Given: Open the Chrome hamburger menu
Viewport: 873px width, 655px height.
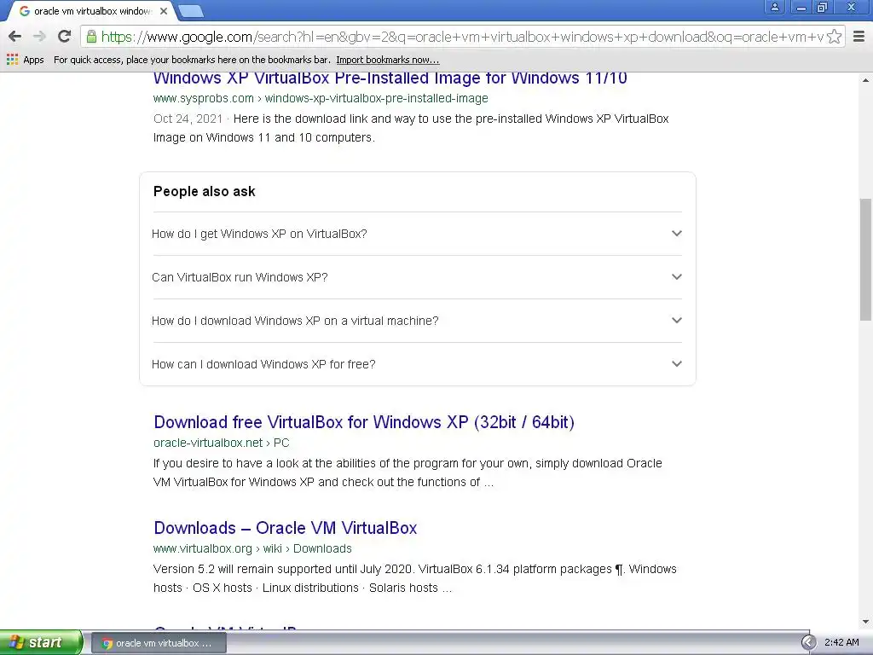Looking at the screenshot, I should coord(859,37).
